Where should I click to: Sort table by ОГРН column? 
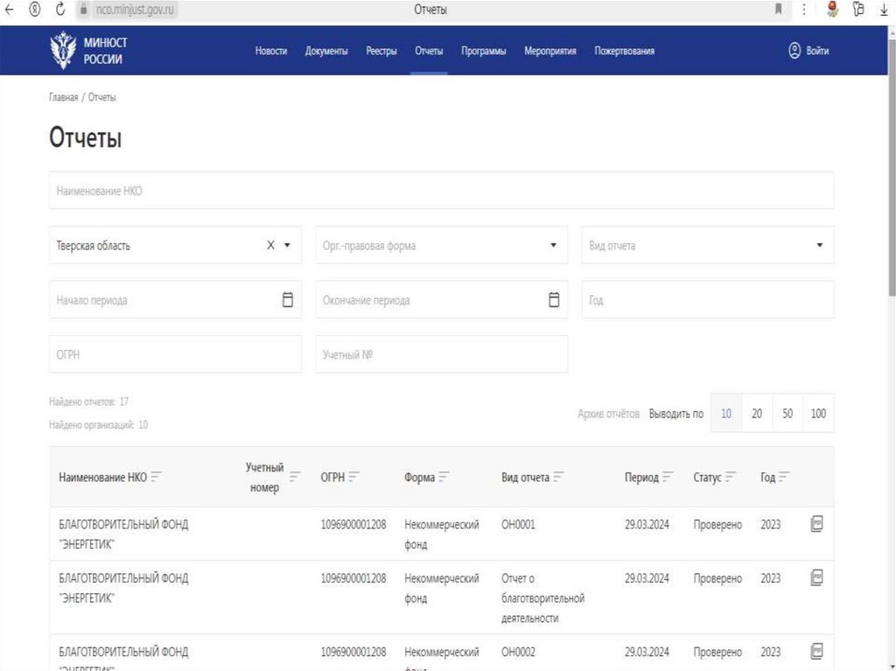pyautogui.click(x=354, y=478)
